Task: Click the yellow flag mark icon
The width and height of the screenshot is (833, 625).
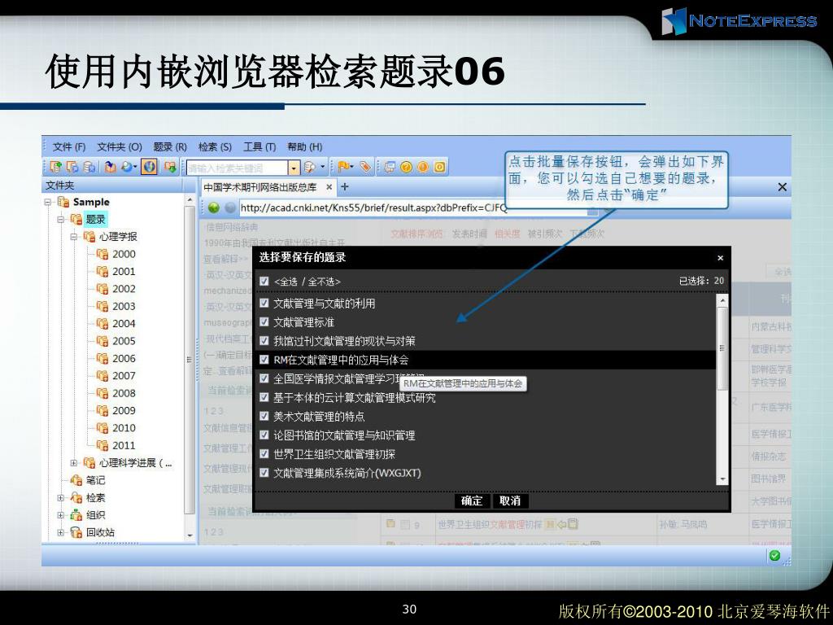Action: click(x=344, y=167)
